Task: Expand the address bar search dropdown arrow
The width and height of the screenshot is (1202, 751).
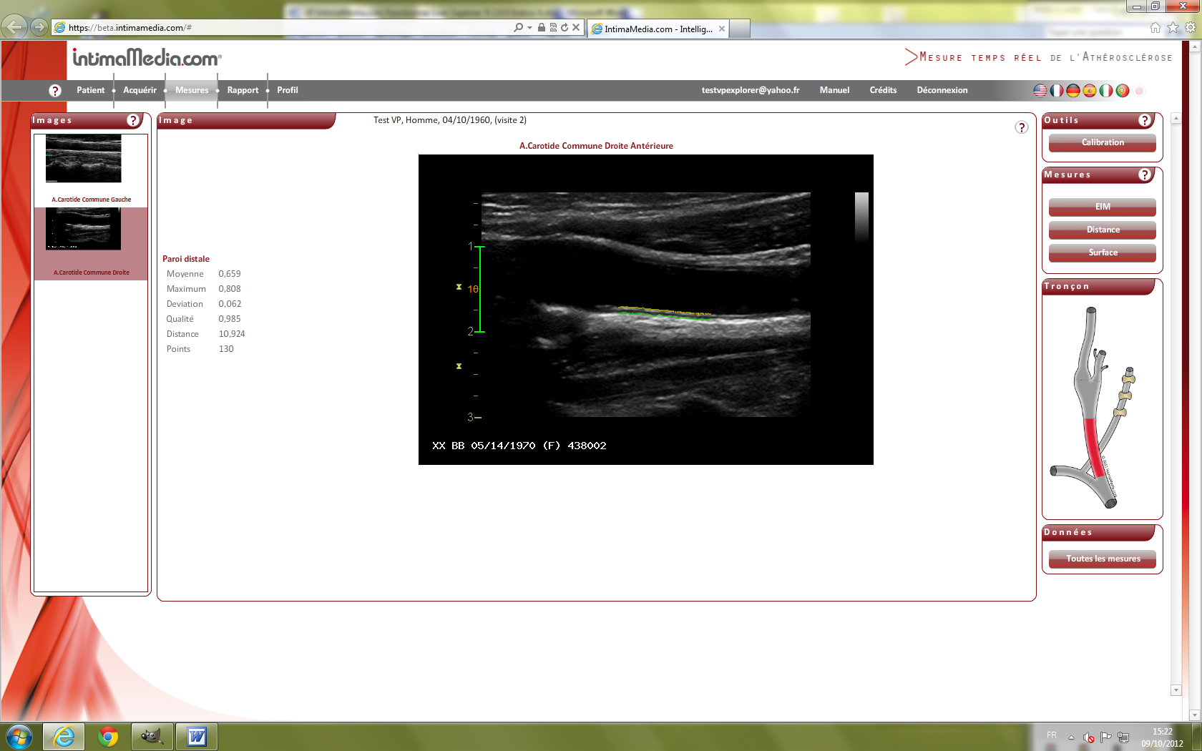Action: pos(529,28)
